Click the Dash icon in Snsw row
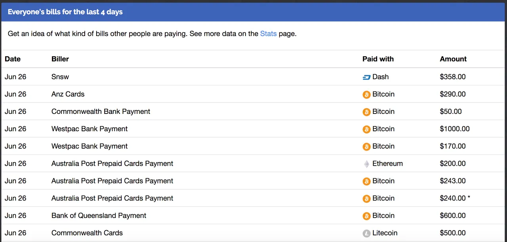Image resolution: width=507 pixels, height=242 pixels. [366, 77]
